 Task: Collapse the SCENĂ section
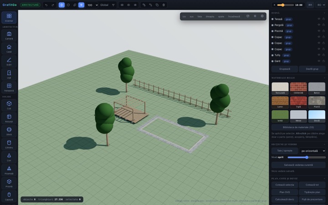pyautogui.click(x=324, y=13)
